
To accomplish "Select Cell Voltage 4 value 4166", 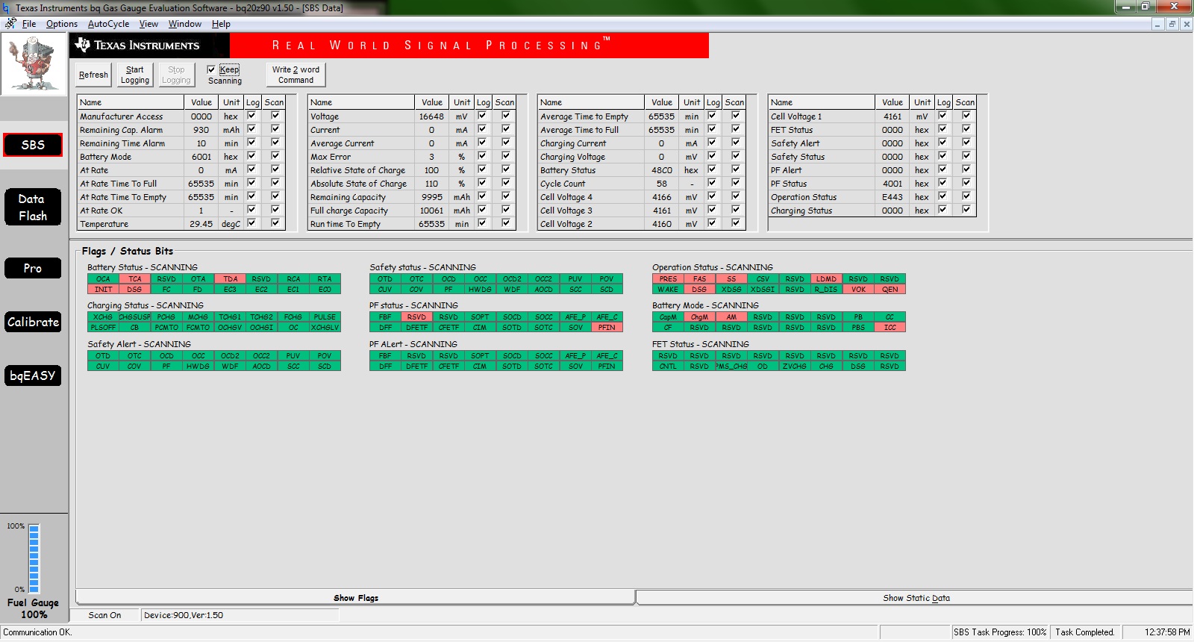I will click(x=661, y=197).
